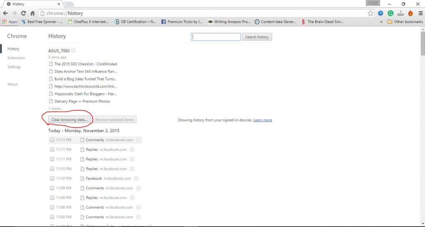Image resolution: width=425 pixels, height=227 pixels.
Task: Open Settings in the Chrome sidebar
Action: (x=14, y=67)
